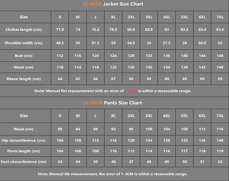Click the Hip circumference (cm) row label
This screenshot has width=229, height=181.
click(24, 141)
